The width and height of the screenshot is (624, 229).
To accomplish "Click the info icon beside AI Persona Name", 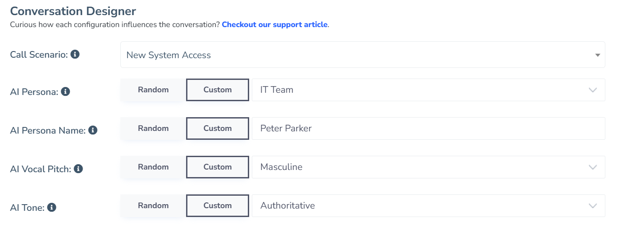I will point(93,130).
